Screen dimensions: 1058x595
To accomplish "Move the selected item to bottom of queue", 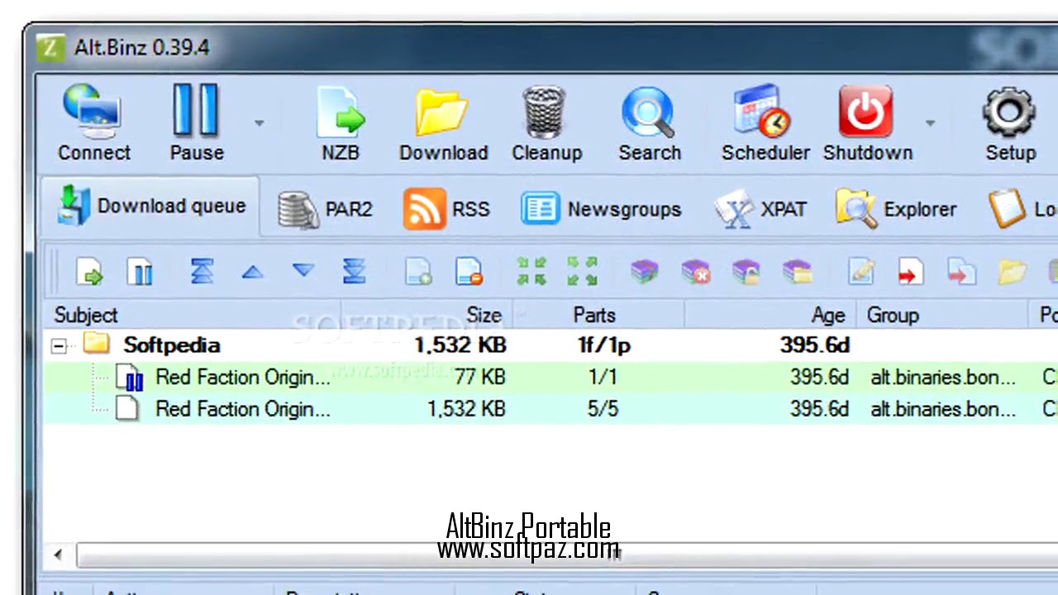I will coord(353,272).
